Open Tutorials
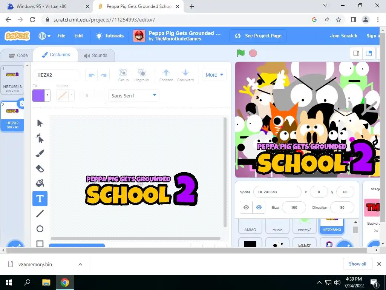Viewport: 386px width, 290px height. 110,36
